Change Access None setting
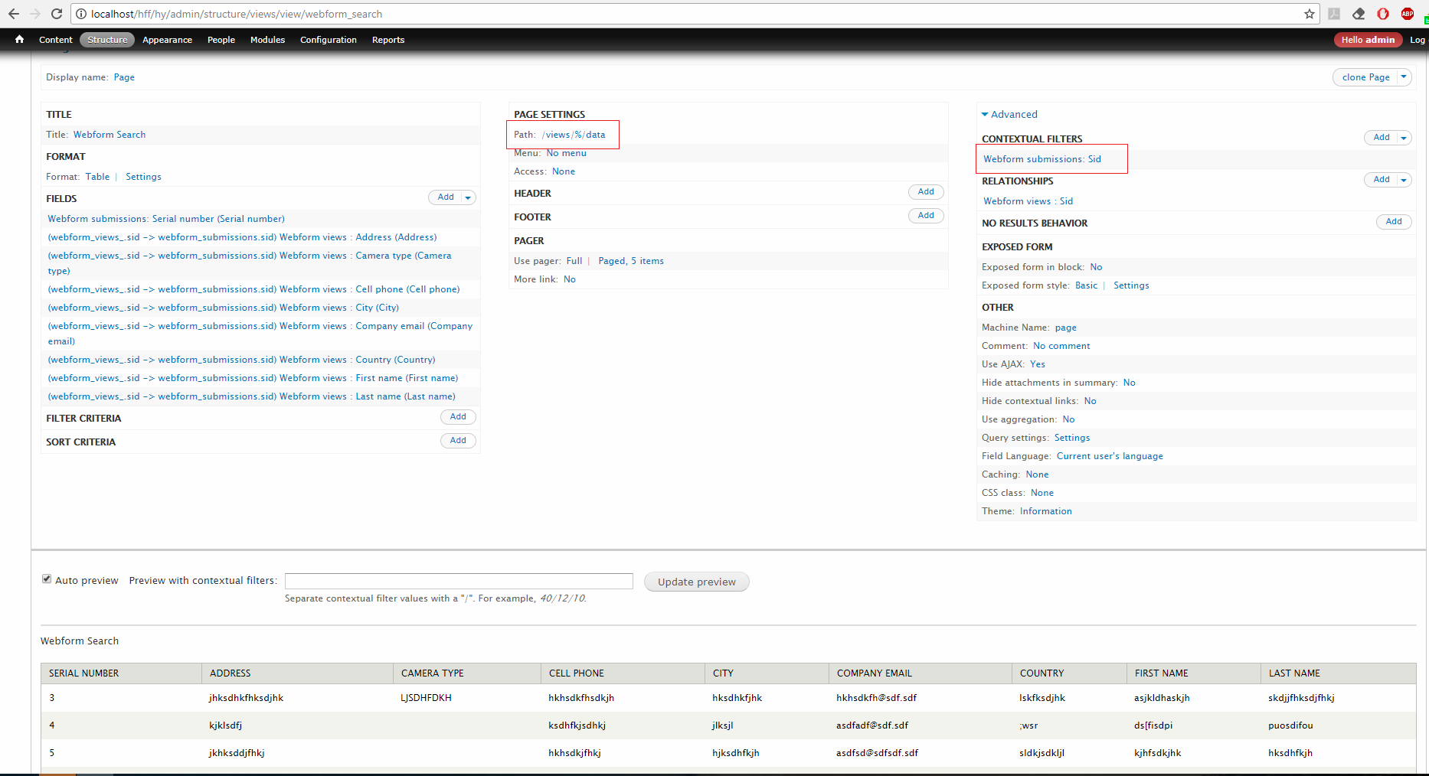The height and width of the screenshot is (776, 1429). 564,171
